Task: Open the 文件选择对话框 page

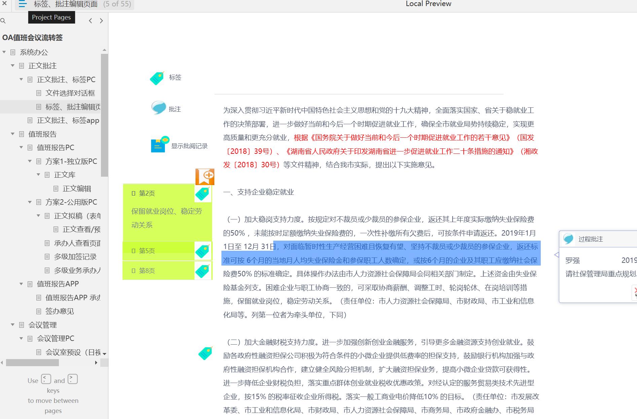Action: tap(70, 93)
